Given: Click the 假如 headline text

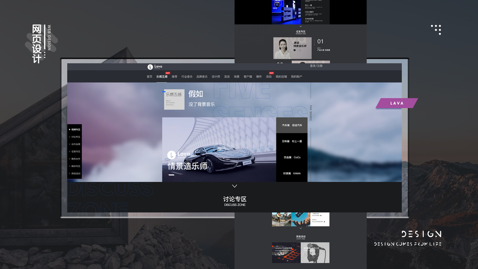Looking at the screenshot, I should [x=195, y=94].
